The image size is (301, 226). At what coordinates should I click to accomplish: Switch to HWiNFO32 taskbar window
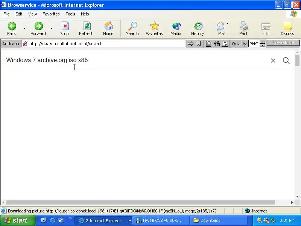[x=161, y=221]
